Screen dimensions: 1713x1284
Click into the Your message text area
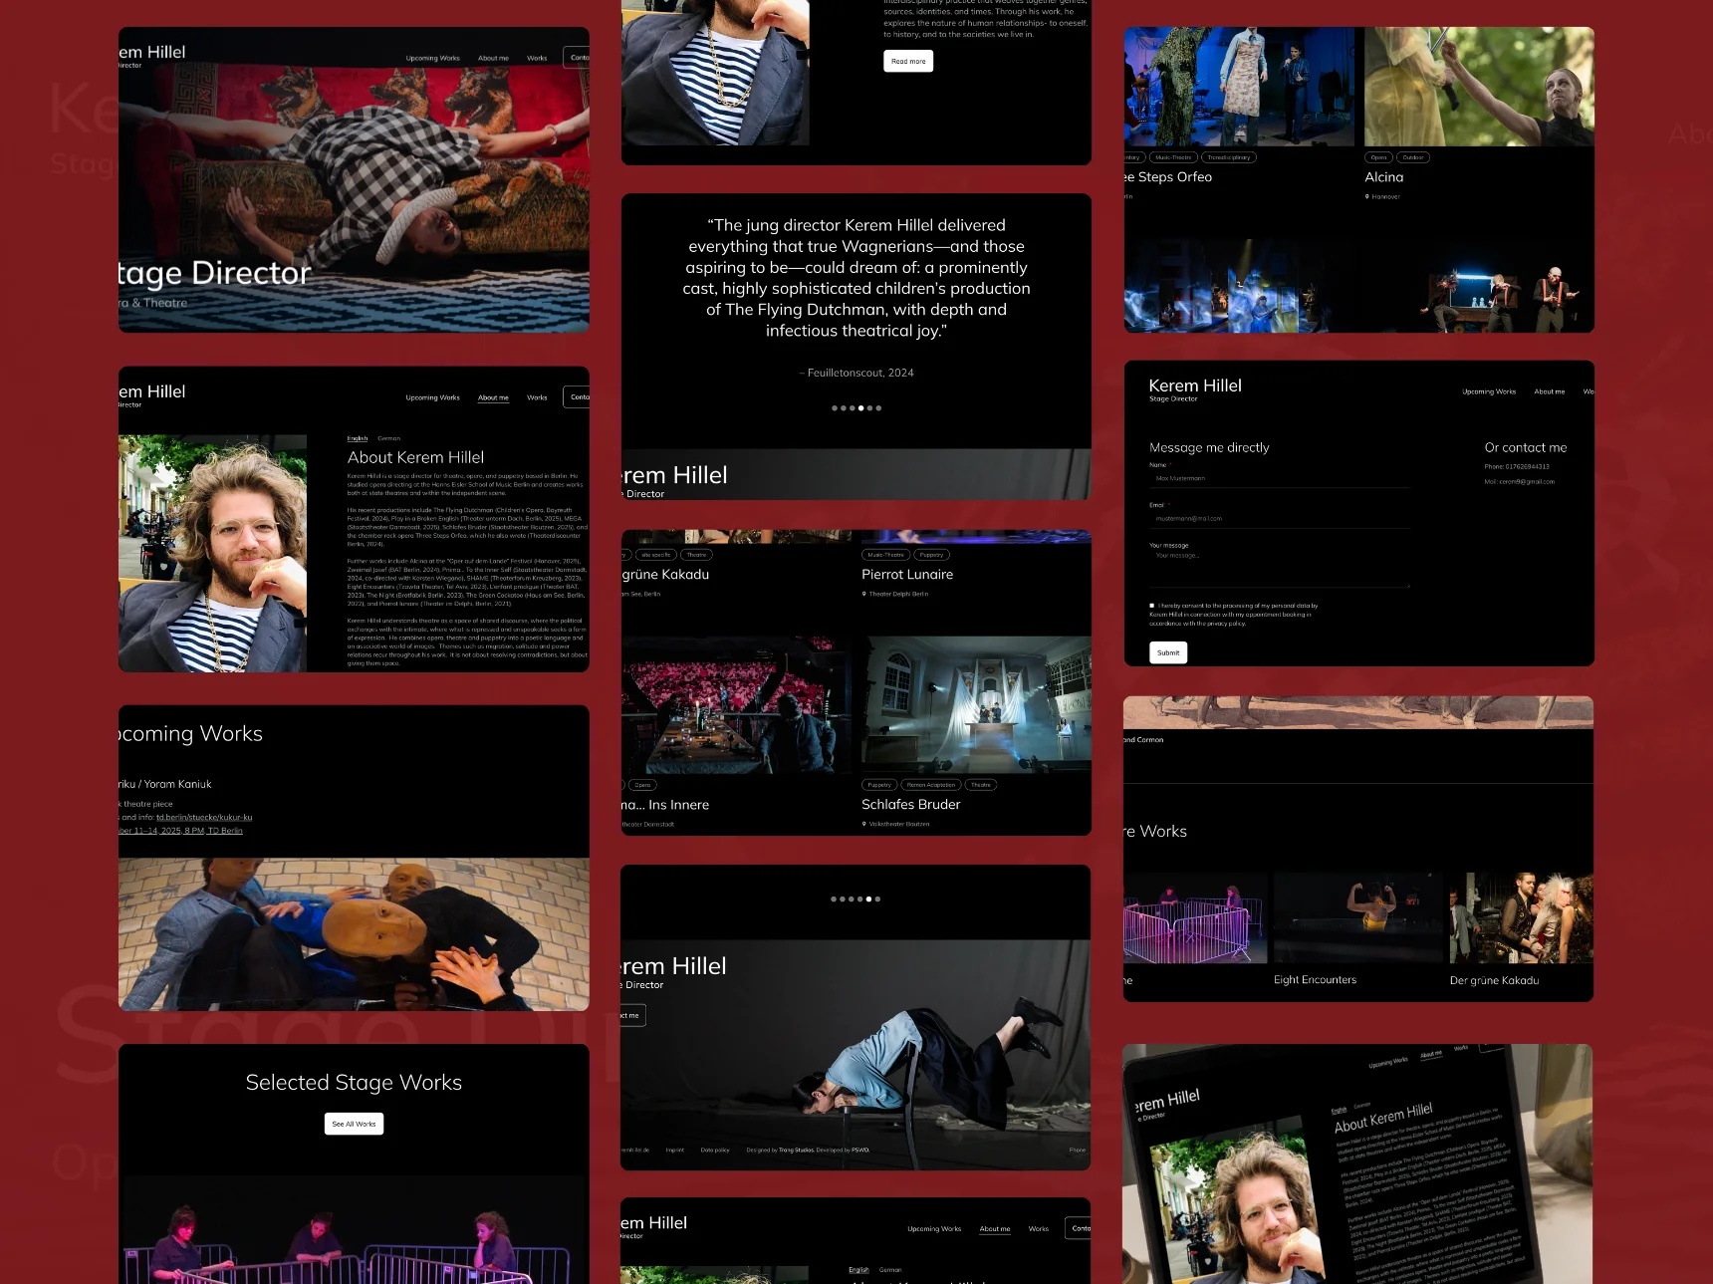(1279, 568)
